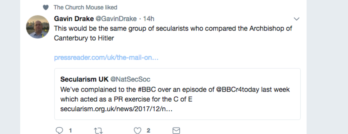Click the 14h tweet timestamp

click(149, 19)
